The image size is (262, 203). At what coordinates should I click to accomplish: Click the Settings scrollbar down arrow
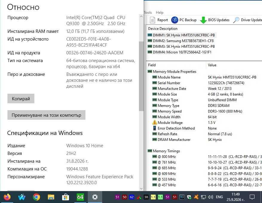(141, 188)
